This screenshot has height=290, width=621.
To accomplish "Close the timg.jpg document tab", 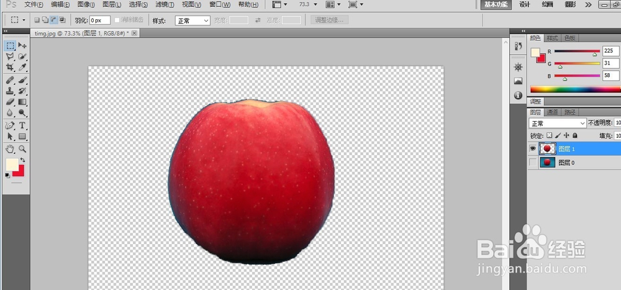I will [134, 34].
